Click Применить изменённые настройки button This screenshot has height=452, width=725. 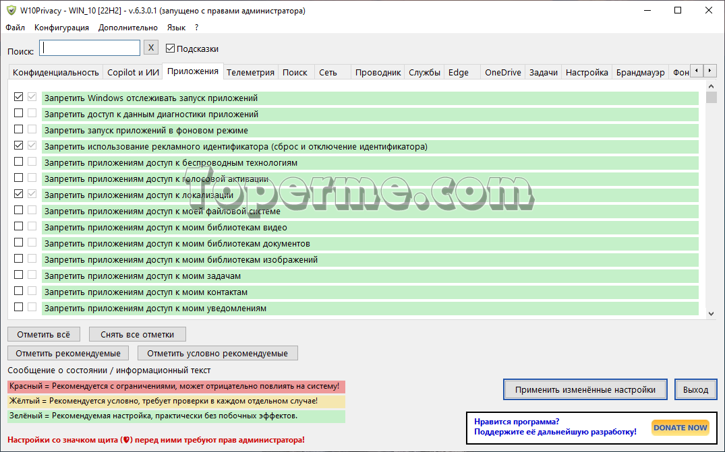point(585,389)
